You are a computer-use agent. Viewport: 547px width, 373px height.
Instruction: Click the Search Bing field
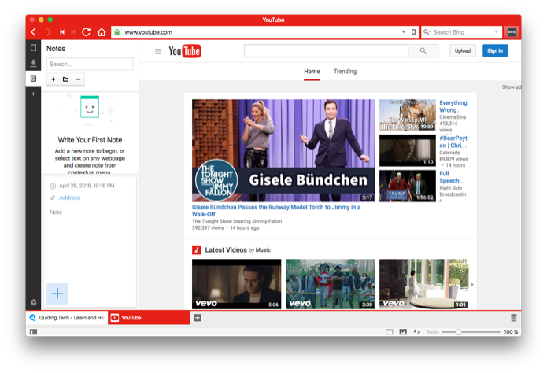click(x=461, y=32)
